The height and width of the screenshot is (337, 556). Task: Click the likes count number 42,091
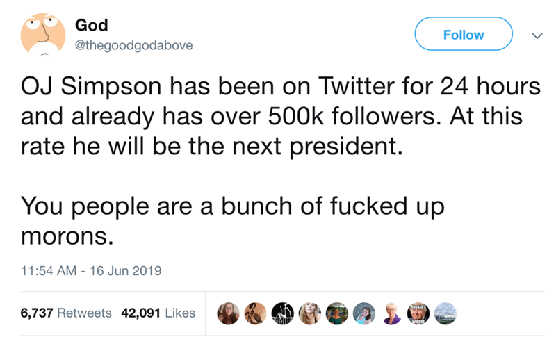(142, 313)
